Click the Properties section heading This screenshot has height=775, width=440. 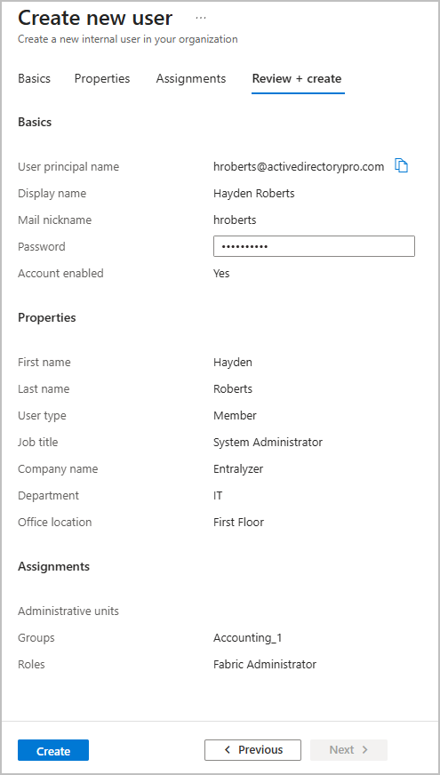tap(47, 318)
